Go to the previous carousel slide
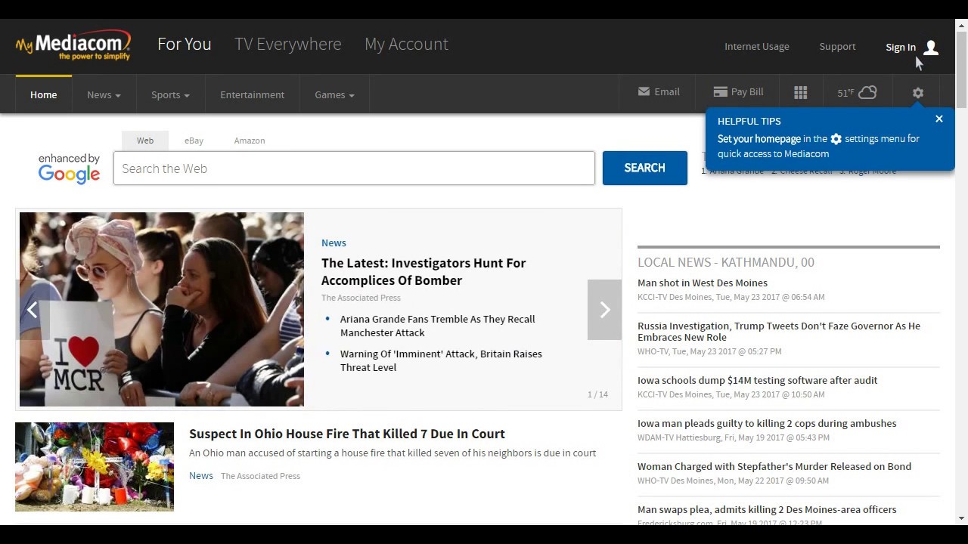Viewport: 968px width, 544px height. 33,310
